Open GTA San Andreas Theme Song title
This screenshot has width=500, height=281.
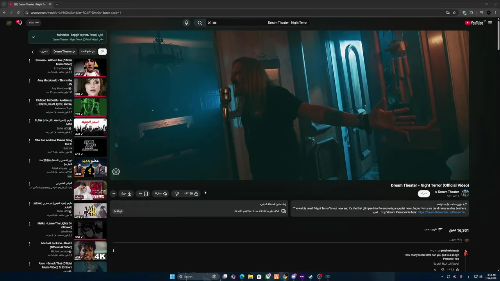click(54, 142)
